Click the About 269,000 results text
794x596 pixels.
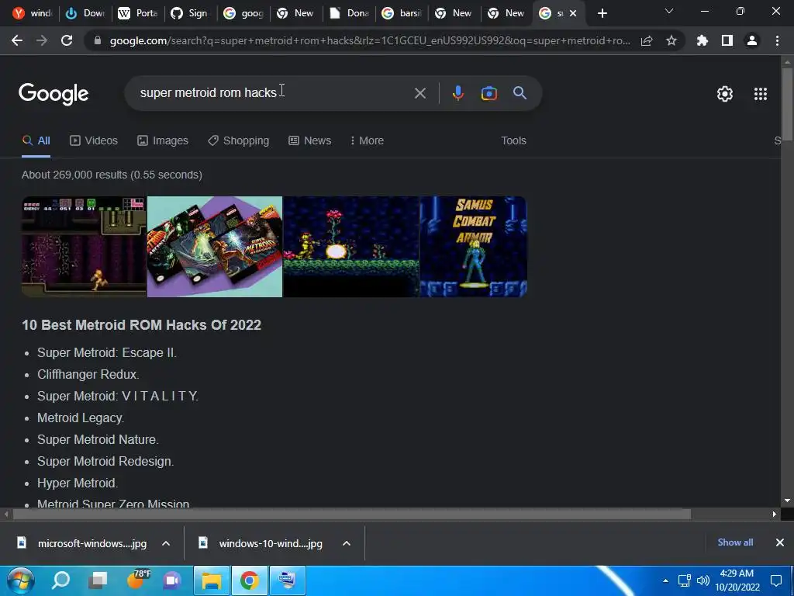point(112,175)
